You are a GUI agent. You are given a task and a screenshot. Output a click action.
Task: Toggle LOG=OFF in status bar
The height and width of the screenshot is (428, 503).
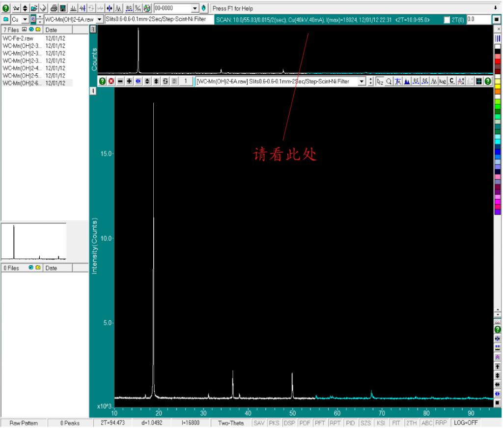pos(466,423)
